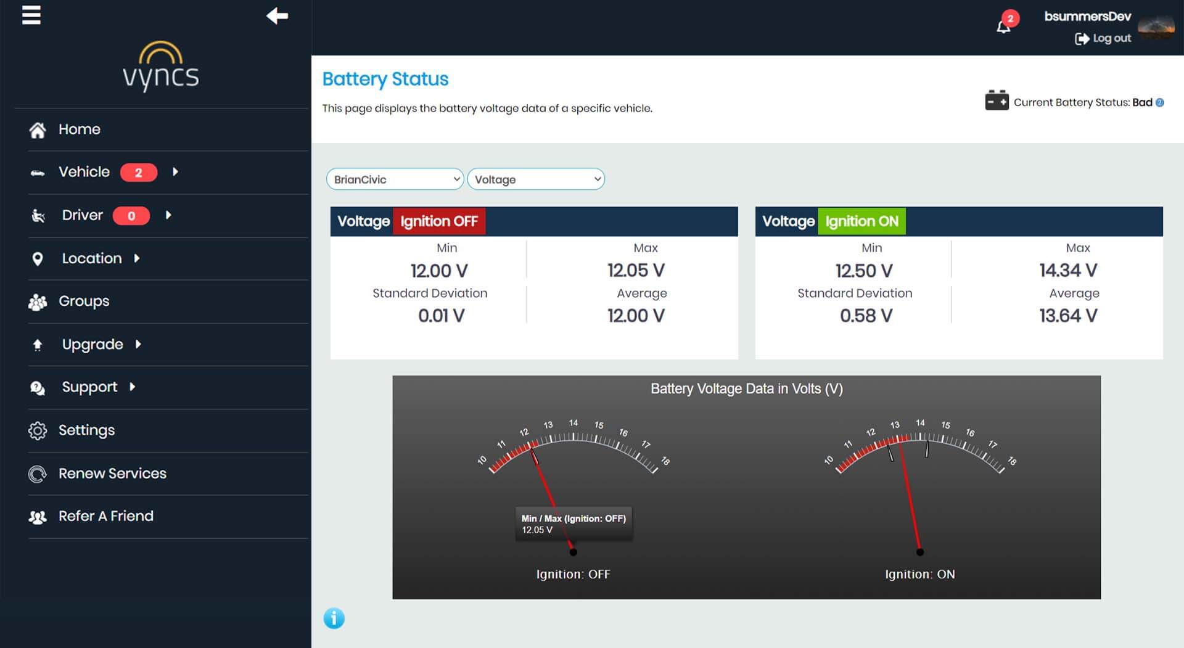Screen dimensions: 1184x648
Task: Click the Location pin icon
Action: point(38,259)
